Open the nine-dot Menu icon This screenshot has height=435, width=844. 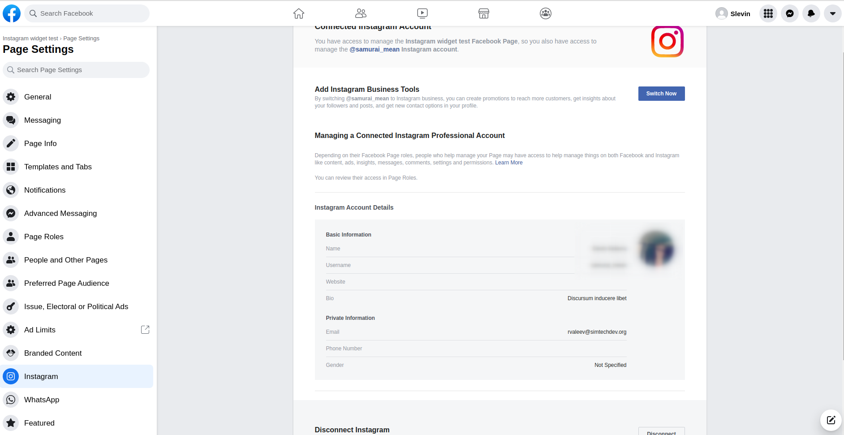768,13
